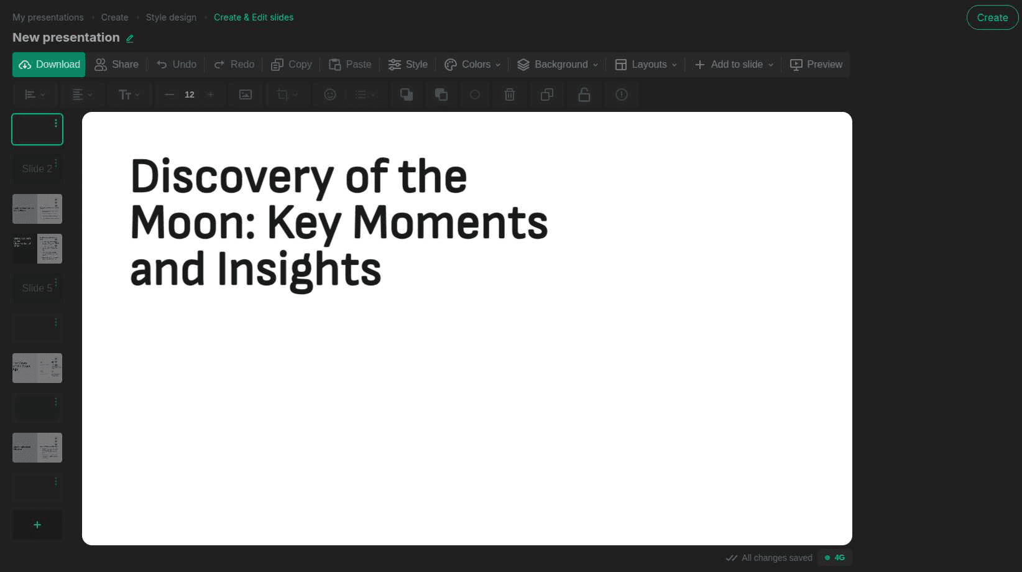
Task: Go to My presentations
Action: [x=48, y=17]
